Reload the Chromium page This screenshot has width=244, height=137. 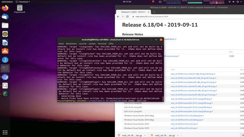[x=127, y=16]
